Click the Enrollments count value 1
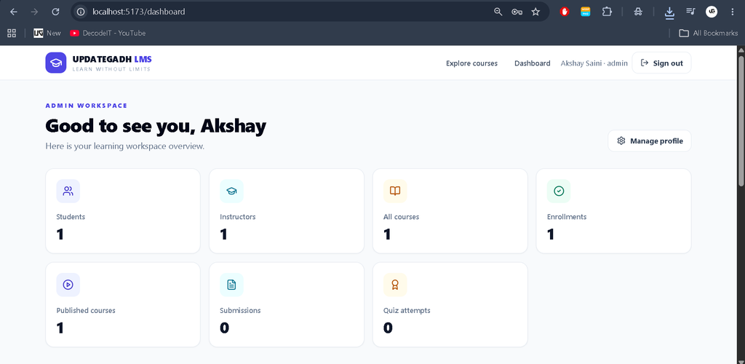 pyautogui.click(x=551, y=234)
